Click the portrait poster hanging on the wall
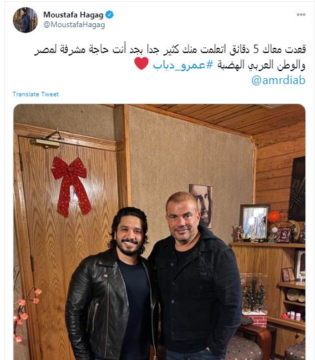Image resolution: width=315 pixels, height=360 pixels. point(201,206)
